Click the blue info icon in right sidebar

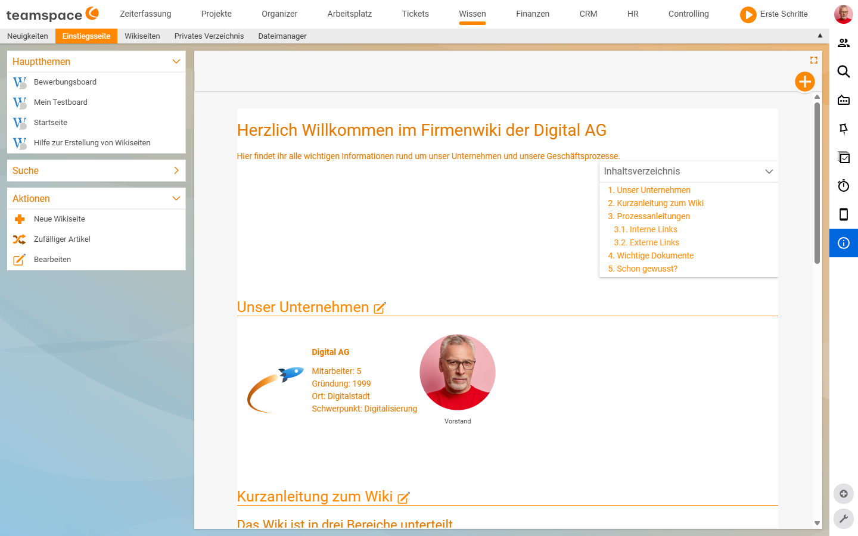[x=844, y=243]
